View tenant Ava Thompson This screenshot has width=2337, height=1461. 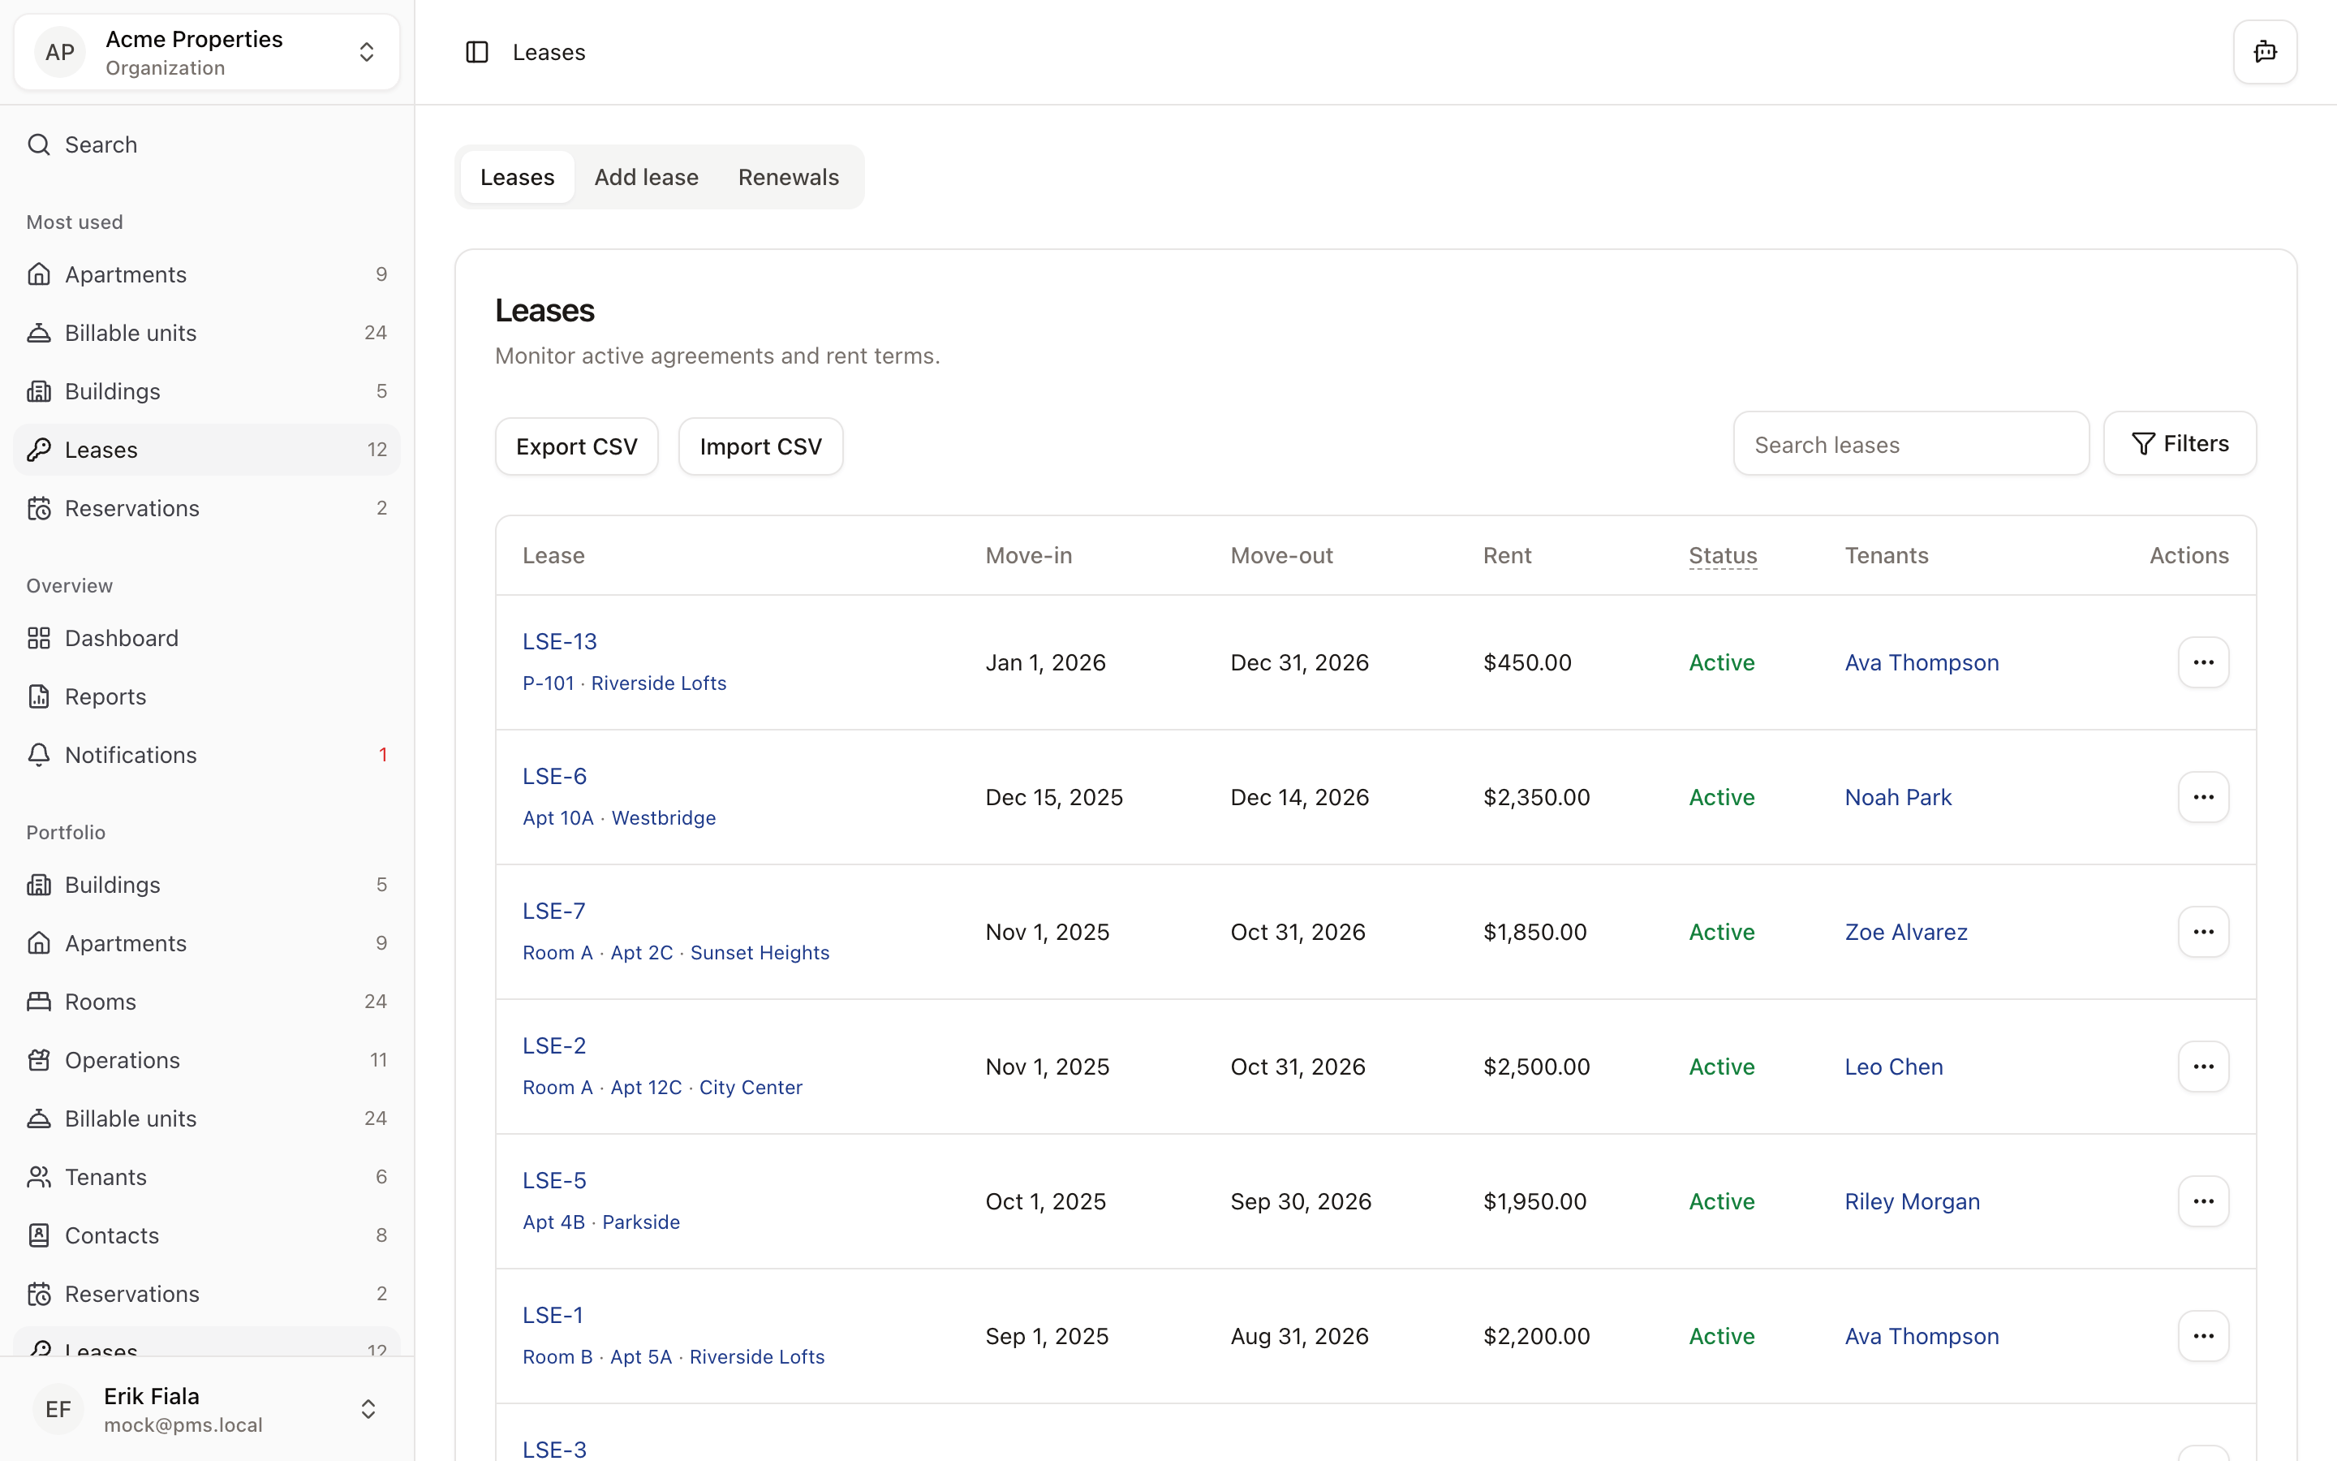pyautogui.click(x=1921, y=662)
